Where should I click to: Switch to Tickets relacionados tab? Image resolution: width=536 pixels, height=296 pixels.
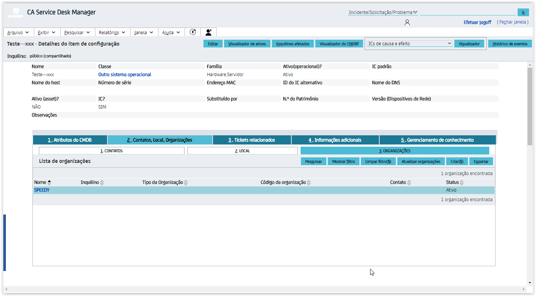(x=252, y=140)
